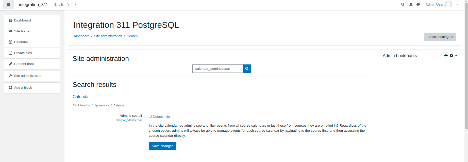
Task: Open Calendar in the side navigation
Action: pos(32,42)
